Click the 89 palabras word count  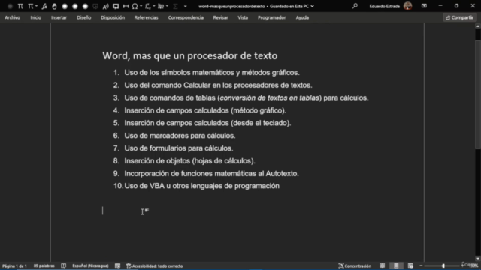tap(44, 265)
